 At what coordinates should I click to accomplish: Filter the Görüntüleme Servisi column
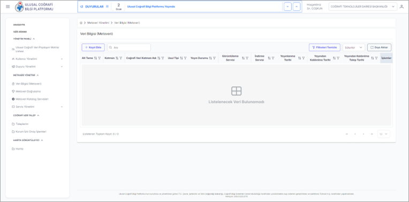point(247,58)
